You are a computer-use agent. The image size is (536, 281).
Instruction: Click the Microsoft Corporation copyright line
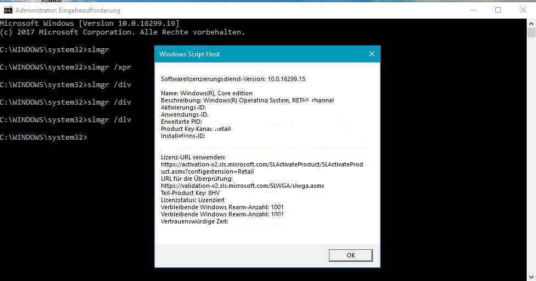(122, 32)
